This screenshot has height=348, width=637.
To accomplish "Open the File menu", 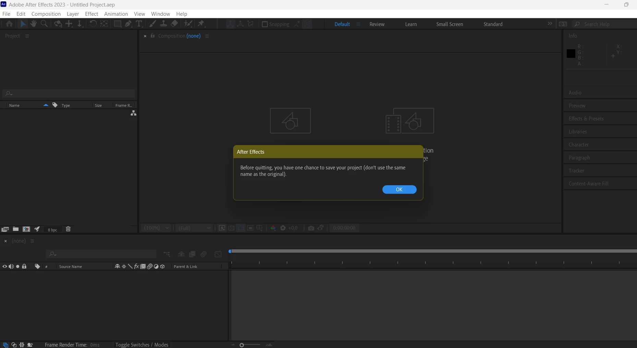I will pos(6,14).
